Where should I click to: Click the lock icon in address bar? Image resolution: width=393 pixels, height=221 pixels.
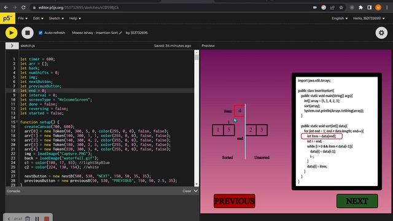34,7
